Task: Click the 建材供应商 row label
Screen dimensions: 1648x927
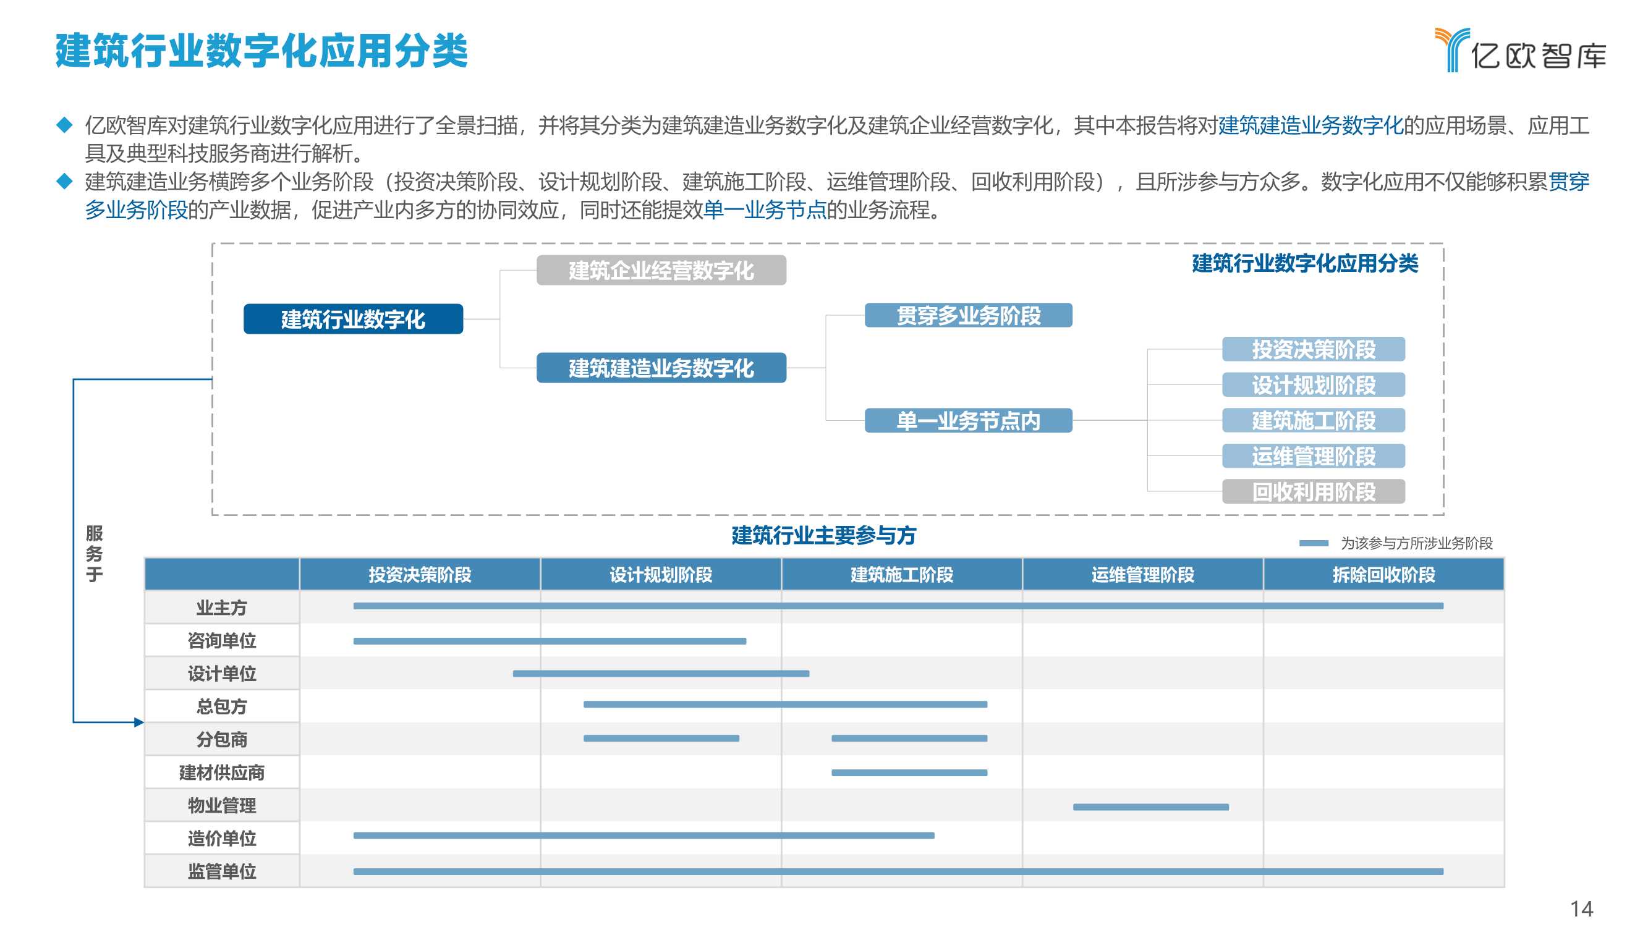Action: tap(221, 772)
